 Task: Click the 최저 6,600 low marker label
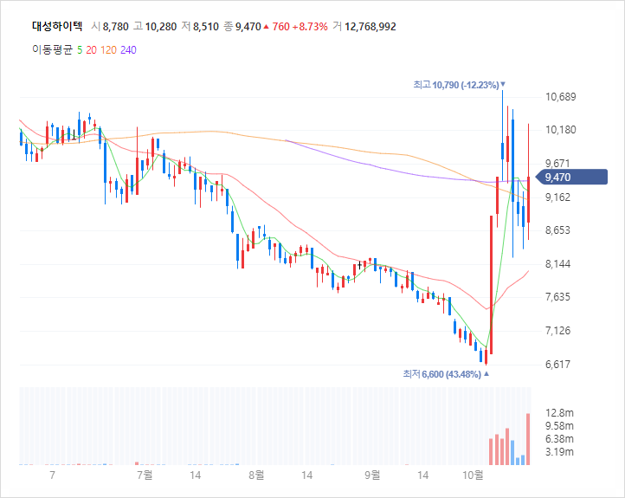[x=446, y=374]
